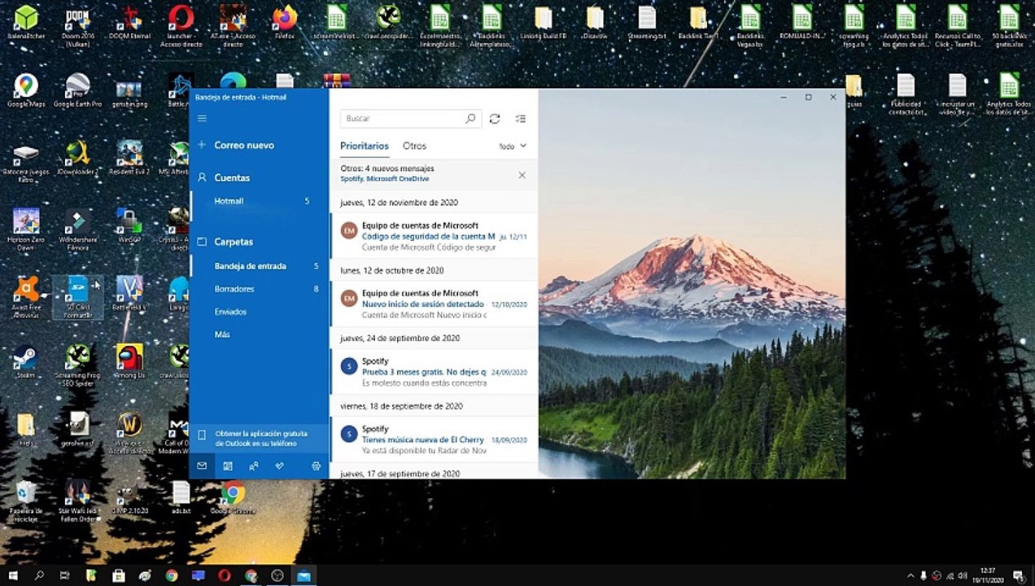The height and width of the screenshot is (586, 1035).
Task: Click the Carpetas folder icon
Action: tap(202, 242)
